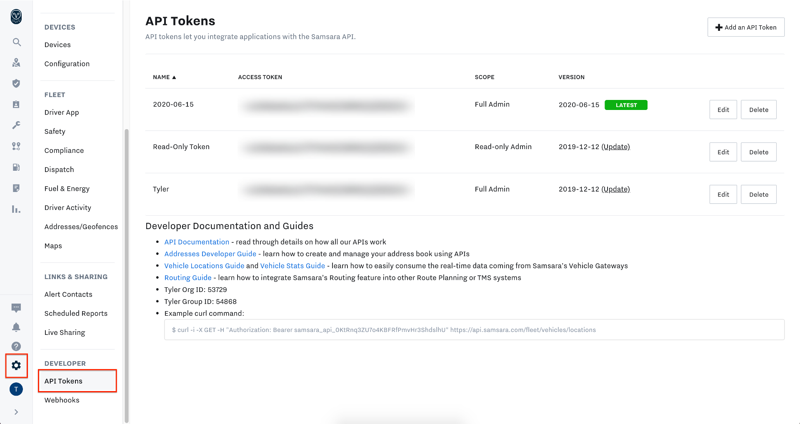Open the dispatch routes icon
The height and width of the screenshot is (424, 800).
click(16, 146)
